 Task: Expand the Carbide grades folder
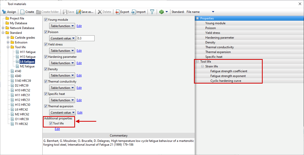coord(8,37)
